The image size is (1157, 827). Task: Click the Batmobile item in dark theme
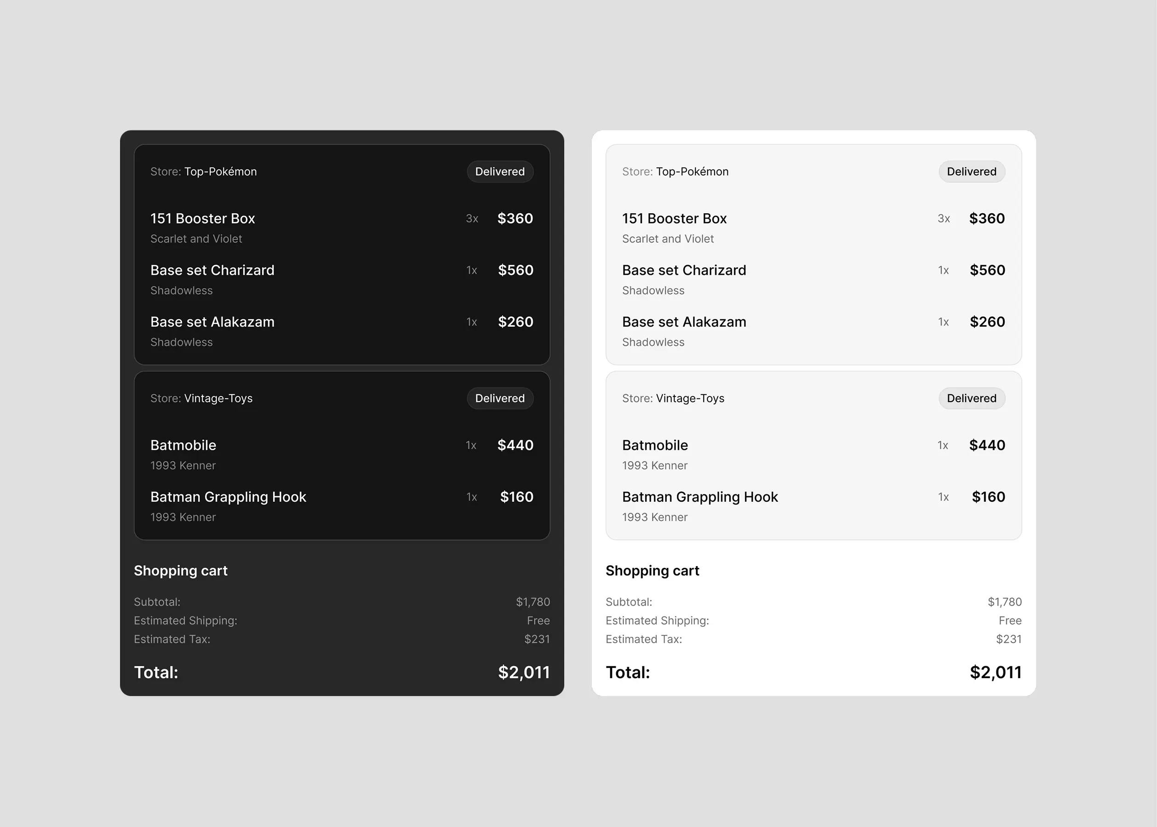[183, 445]
